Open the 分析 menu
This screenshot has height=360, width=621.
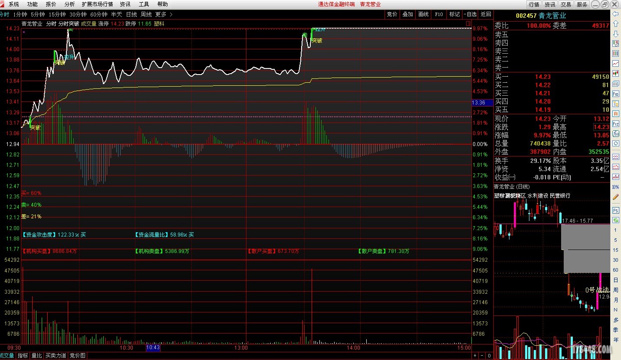69,4
